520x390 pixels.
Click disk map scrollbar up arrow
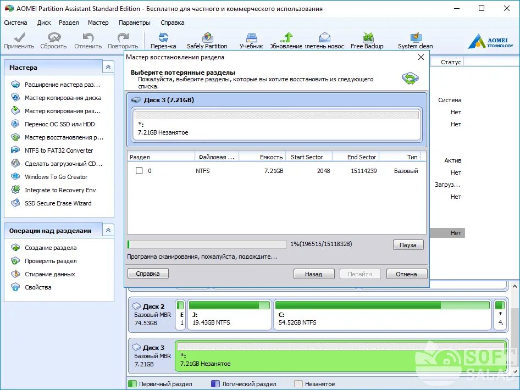pyautogui.click(x=515, y=286)
